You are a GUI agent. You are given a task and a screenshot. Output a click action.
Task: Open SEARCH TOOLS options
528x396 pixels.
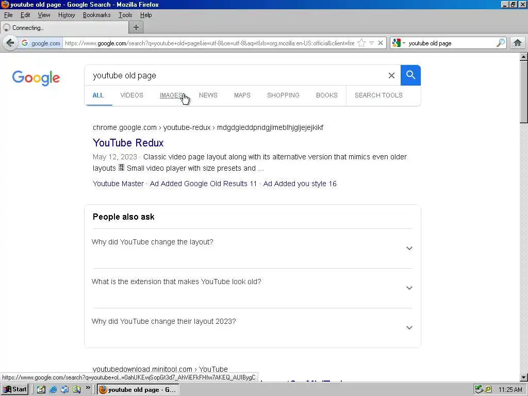(378, 95)
